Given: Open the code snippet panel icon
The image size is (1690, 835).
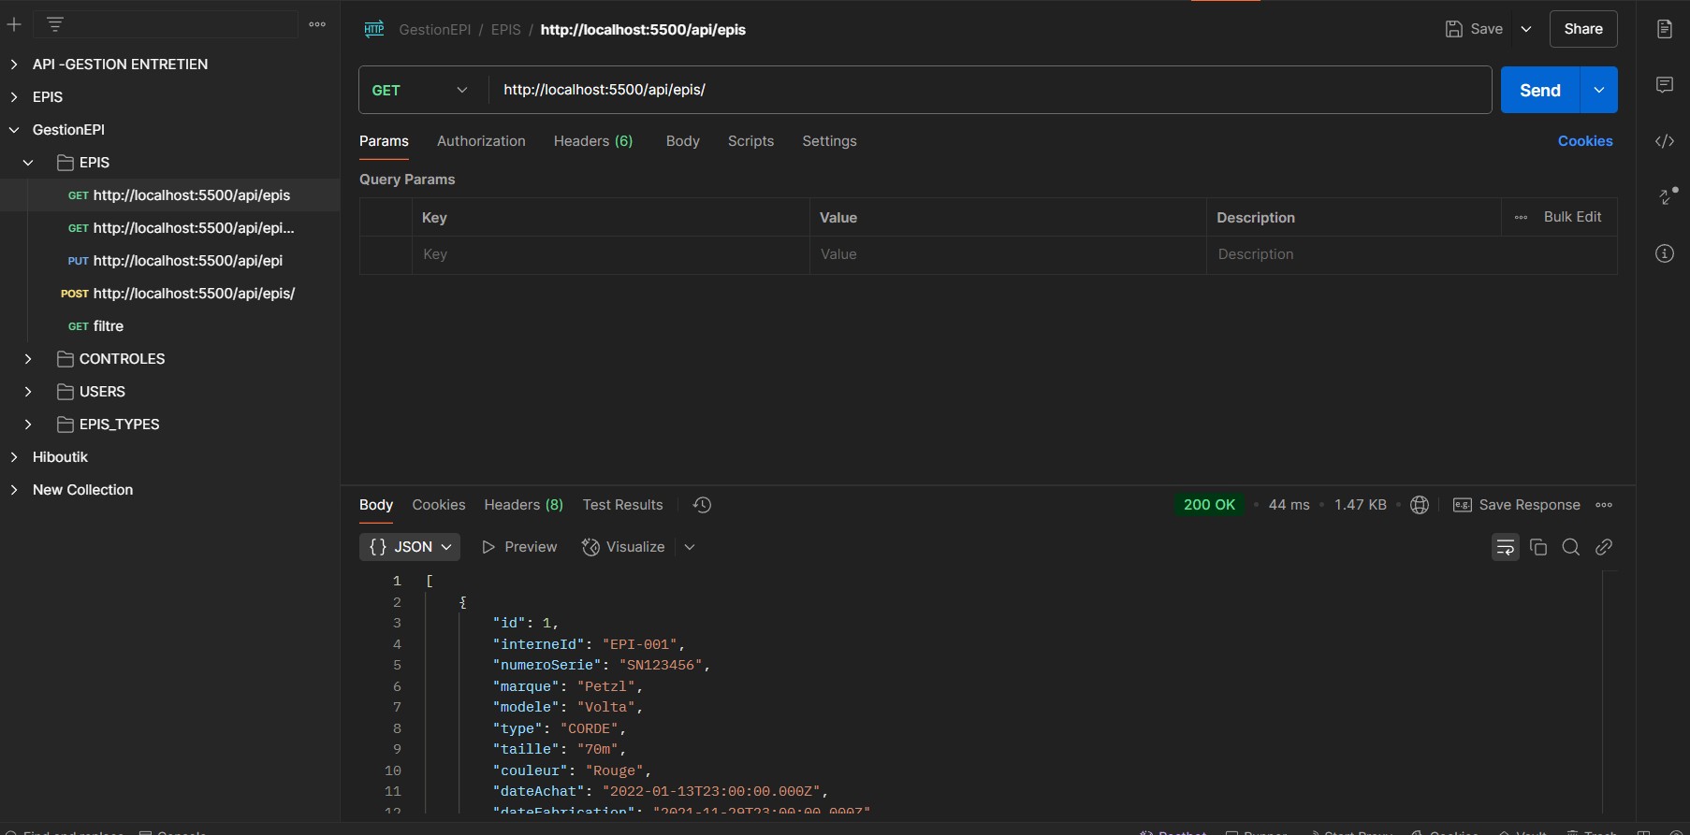Looking at the screenshot, I should click(1665, 141).
